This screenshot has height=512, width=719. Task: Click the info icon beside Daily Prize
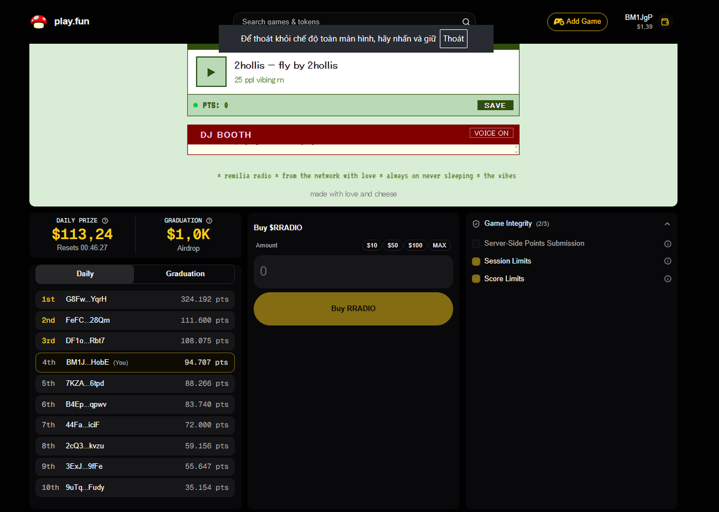[105, 220]
